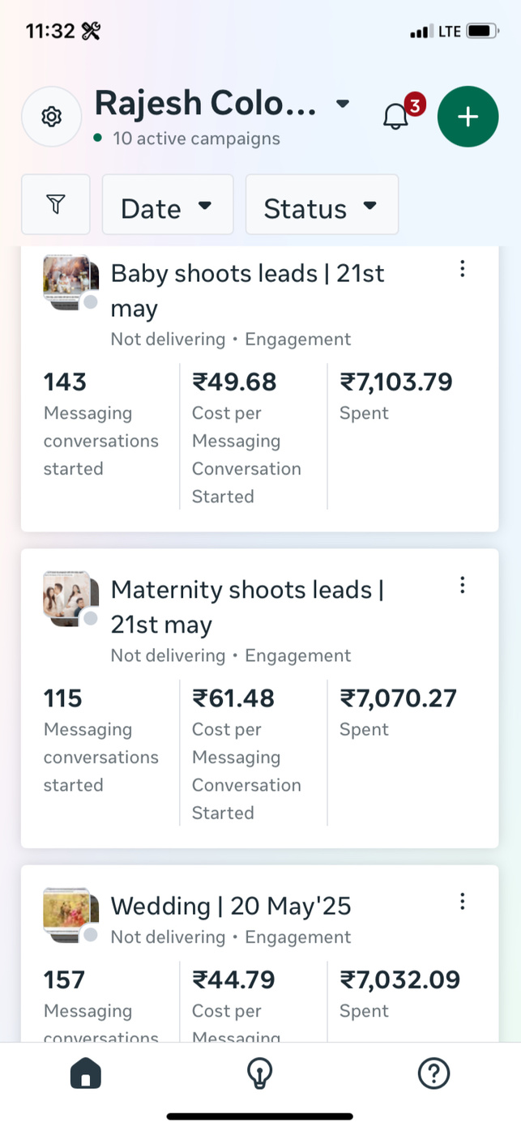
Task: Open the help question mark tab
Action: coord(433,1074)
